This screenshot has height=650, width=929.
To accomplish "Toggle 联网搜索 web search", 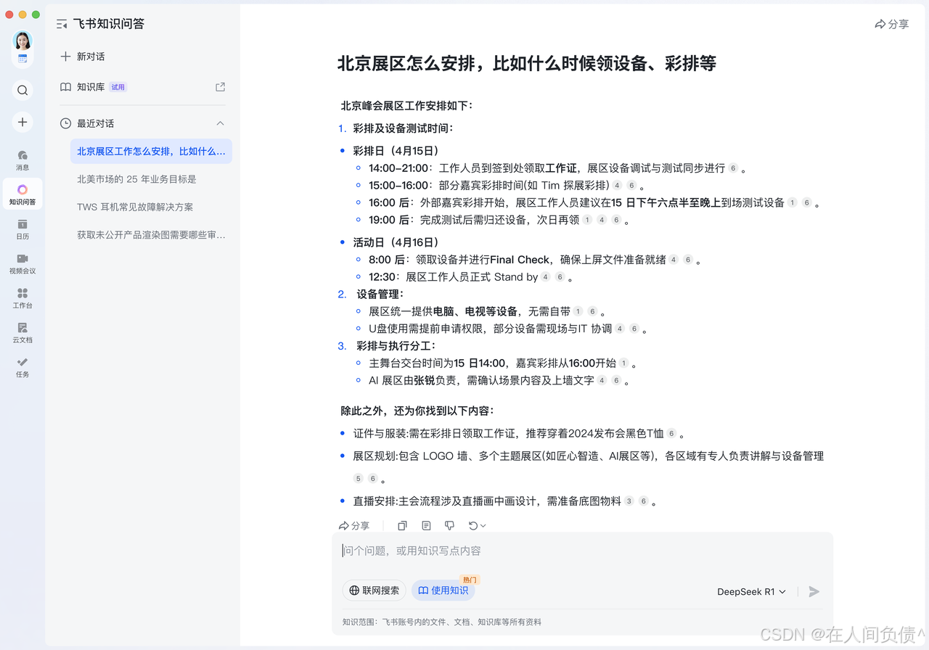I will coord(374,591).
